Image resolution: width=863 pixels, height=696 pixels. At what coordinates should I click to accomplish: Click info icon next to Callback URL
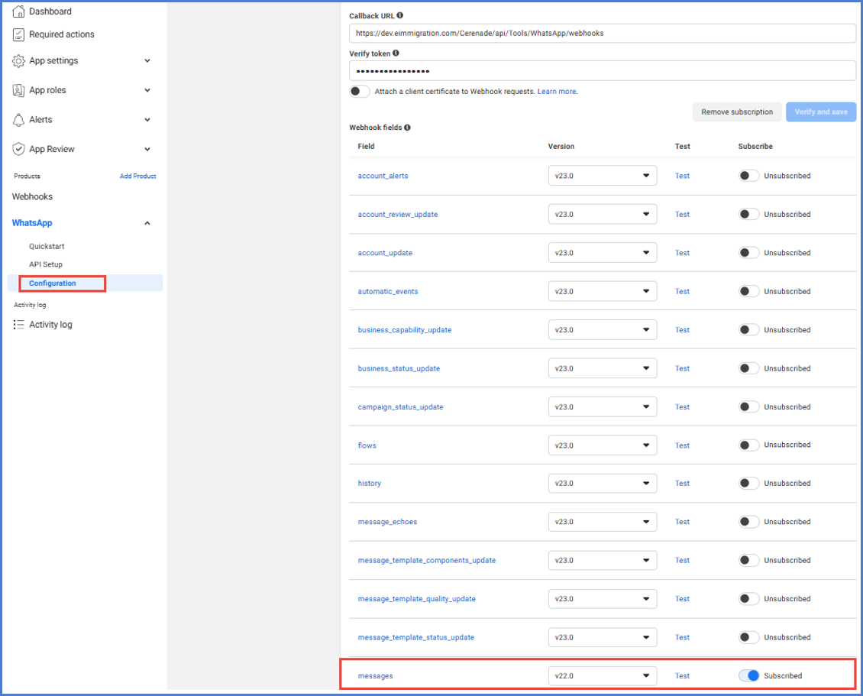point(400,15)
